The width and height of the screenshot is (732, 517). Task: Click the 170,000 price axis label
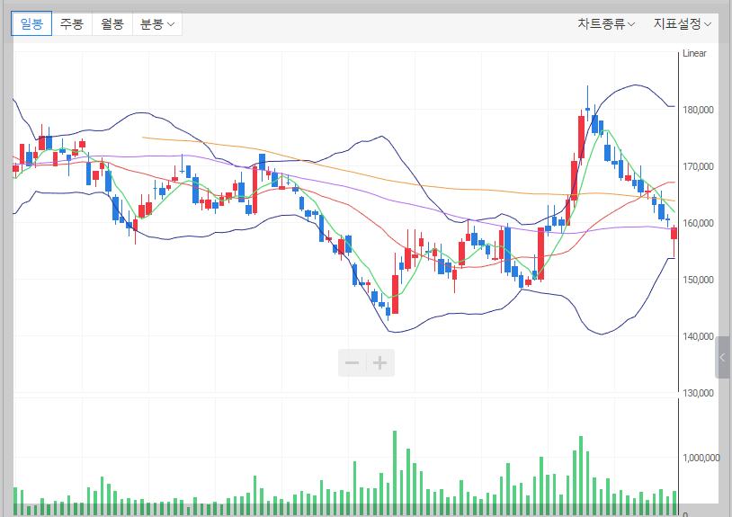(698, 166)
